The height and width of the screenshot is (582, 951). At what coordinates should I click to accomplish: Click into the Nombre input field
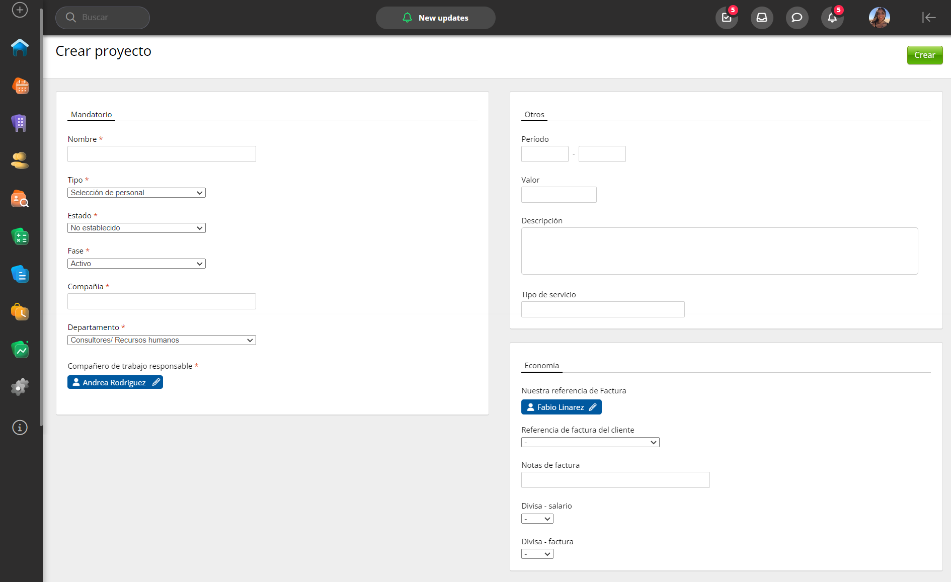tap(162, 154)
